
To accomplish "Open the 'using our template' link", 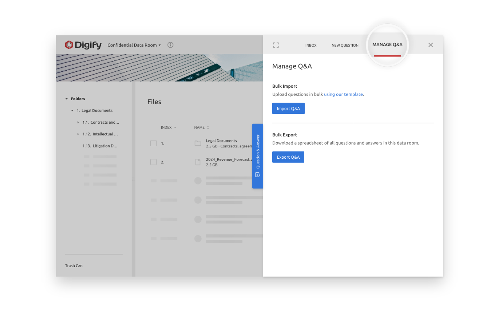I will click(343, 94).
